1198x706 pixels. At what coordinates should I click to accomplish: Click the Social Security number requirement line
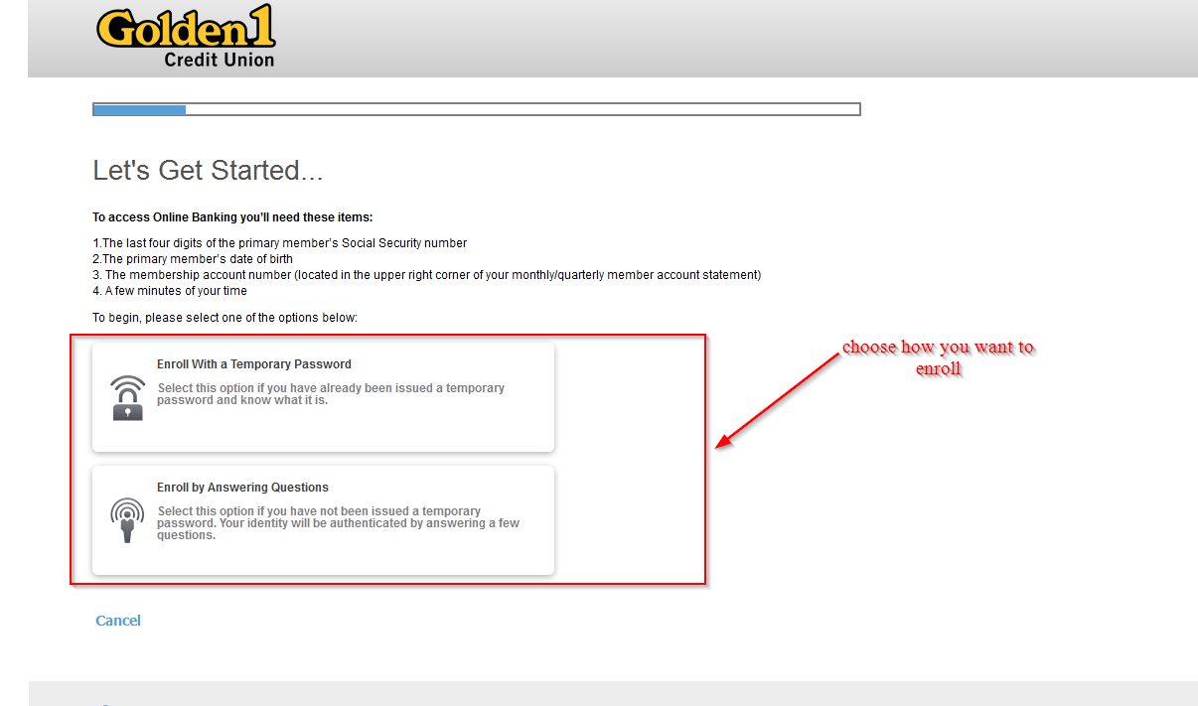(x=279, y=243)
